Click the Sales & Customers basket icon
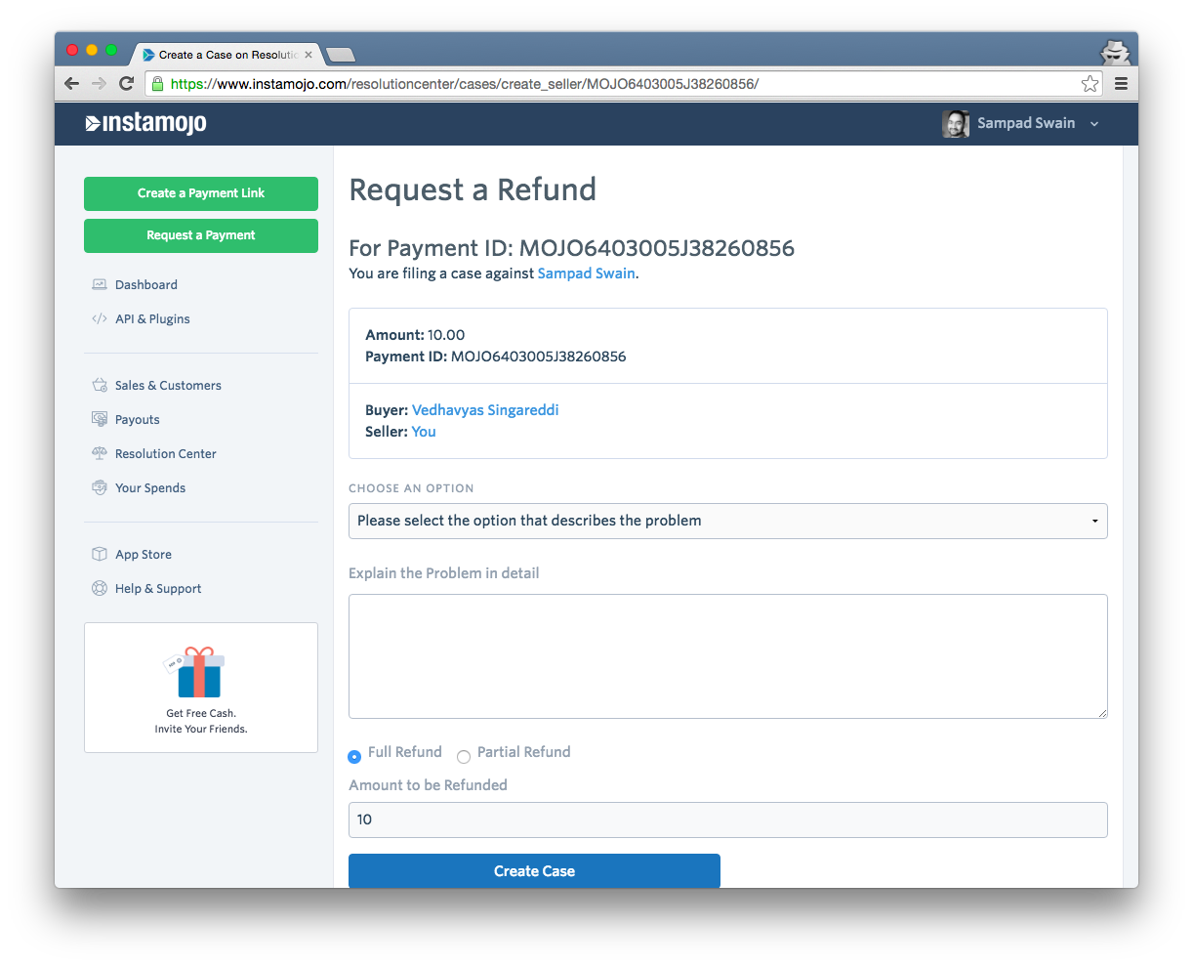This screenshot has width=1193, height=966. [x=100, y=385]
